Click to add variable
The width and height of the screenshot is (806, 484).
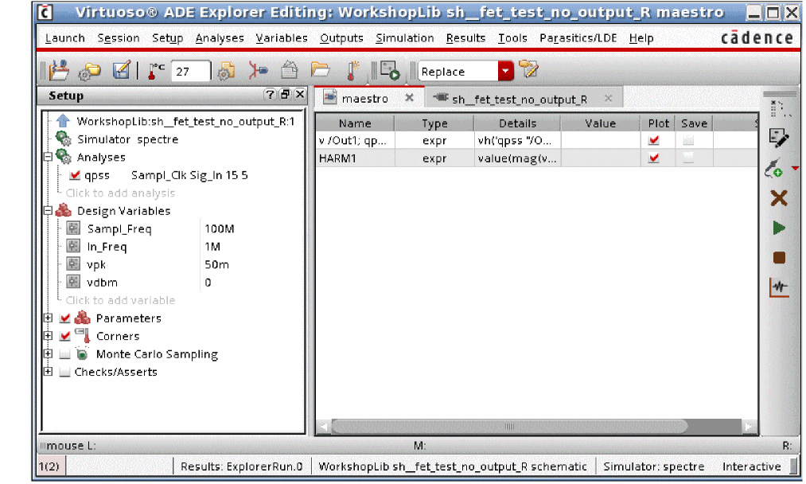click(120, 300)
